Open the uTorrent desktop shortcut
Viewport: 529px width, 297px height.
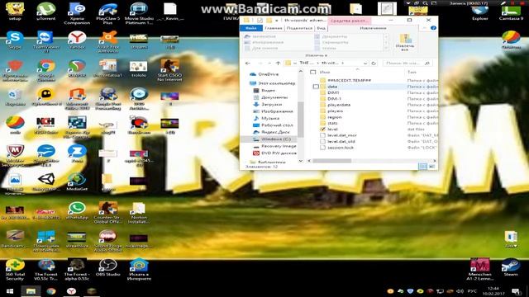[46, 11]
